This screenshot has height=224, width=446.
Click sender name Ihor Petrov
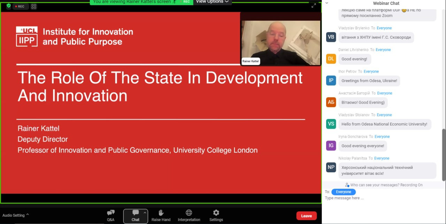pyautogui.click(x=347, y=72)
